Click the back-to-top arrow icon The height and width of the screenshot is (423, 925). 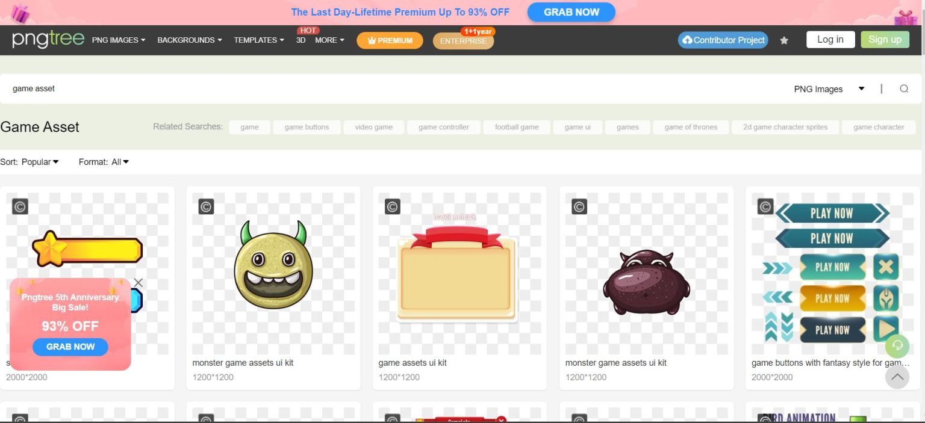[897, 377]
